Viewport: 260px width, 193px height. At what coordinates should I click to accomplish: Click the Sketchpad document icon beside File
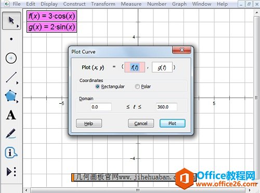pos(7,4)
